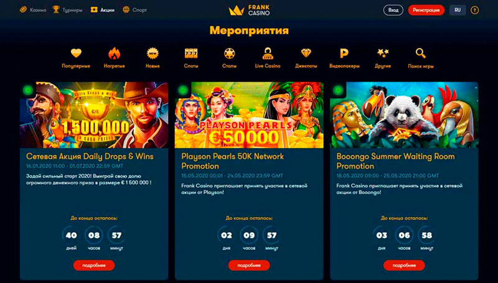The image size is (498, 283).
Task: Click the Booongo Summer Waiting Room title
Action: pos(396,161)
